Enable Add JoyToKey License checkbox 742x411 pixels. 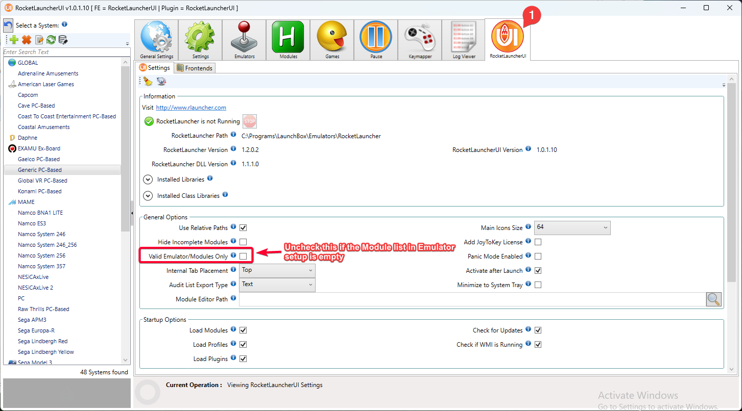tap(538, 242)
